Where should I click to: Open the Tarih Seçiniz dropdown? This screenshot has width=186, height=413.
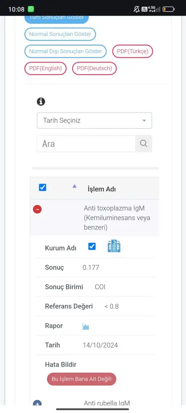pos(94,121)
